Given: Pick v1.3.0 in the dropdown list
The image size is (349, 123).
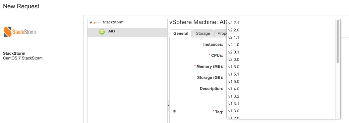Looking at the screenshot, I should pyautogui.click(x=281, y=111).
